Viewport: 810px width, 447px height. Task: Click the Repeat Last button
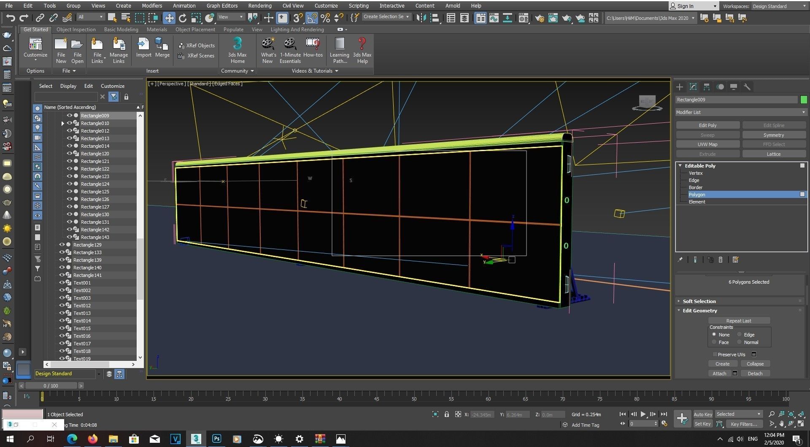(739, 321)
